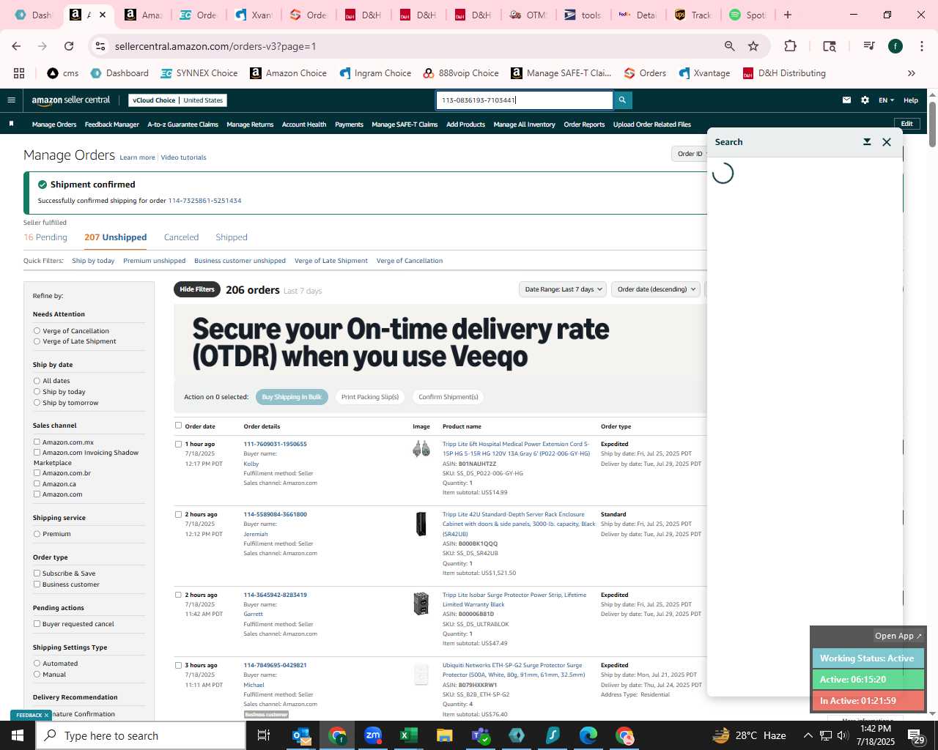The width and height of the screenshot is (938, 750).
Task: Open Account Health in the navigation bar
Action: (304, 125)
